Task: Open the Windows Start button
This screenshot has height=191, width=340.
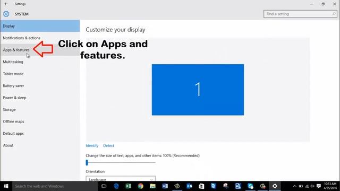Action: point(6,186)
